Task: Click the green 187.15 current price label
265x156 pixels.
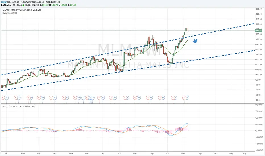Action: (259, 31)
